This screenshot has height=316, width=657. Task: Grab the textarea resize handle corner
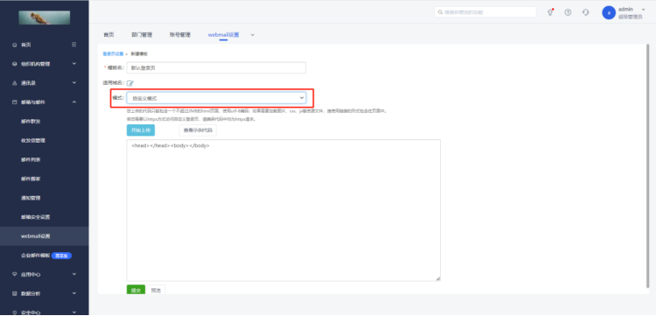(x=438, y=278)
